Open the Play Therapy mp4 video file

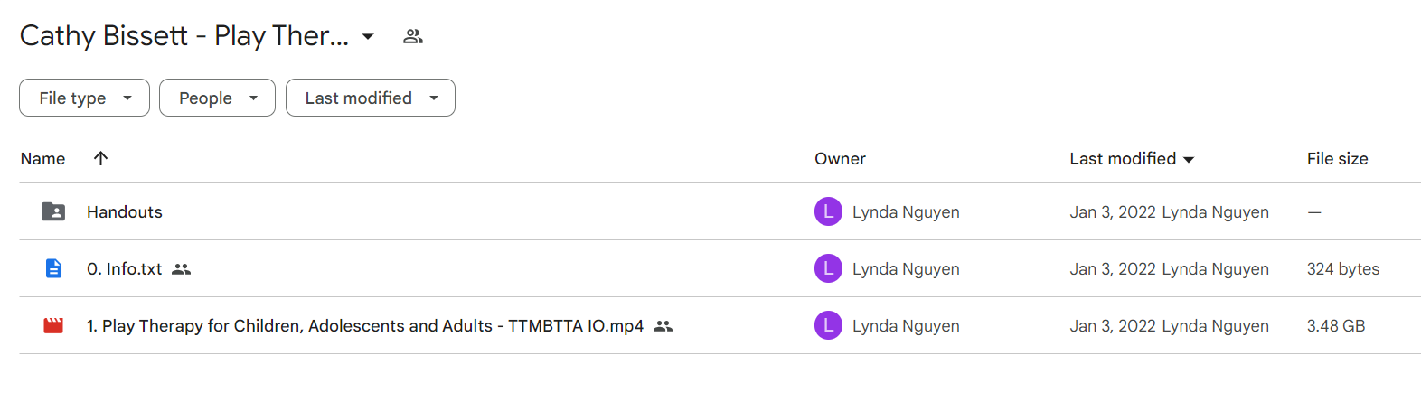tap(365, 326)
